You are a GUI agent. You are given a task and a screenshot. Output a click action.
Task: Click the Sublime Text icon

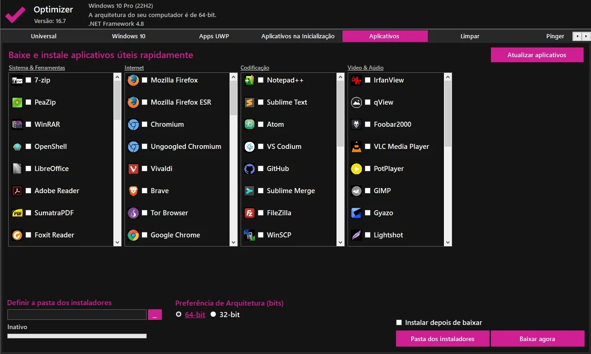(249, 102)
